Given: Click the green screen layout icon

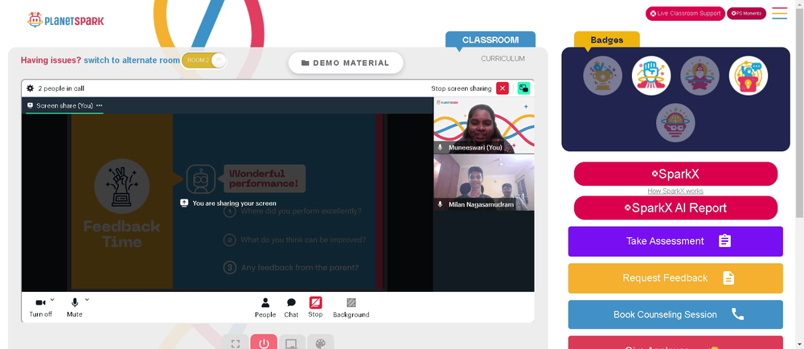Looking at the screenshot, I should [523, 88].
